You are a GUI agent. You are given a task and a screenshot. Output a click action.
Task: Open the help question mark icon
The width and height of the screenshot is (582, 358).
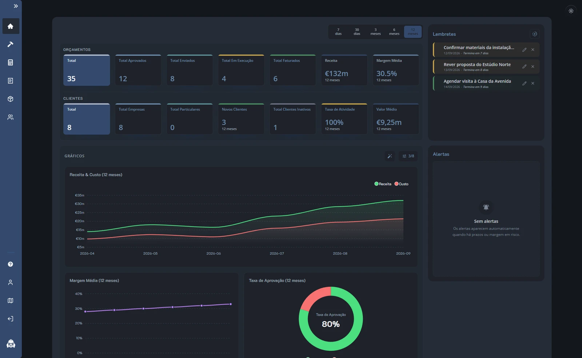pyautogui.click(x=11, y=264)
